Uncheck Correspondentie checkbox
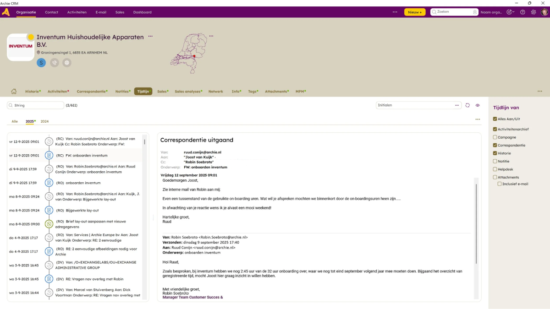This screenshot has width=550, height=309. click(495, 145)
